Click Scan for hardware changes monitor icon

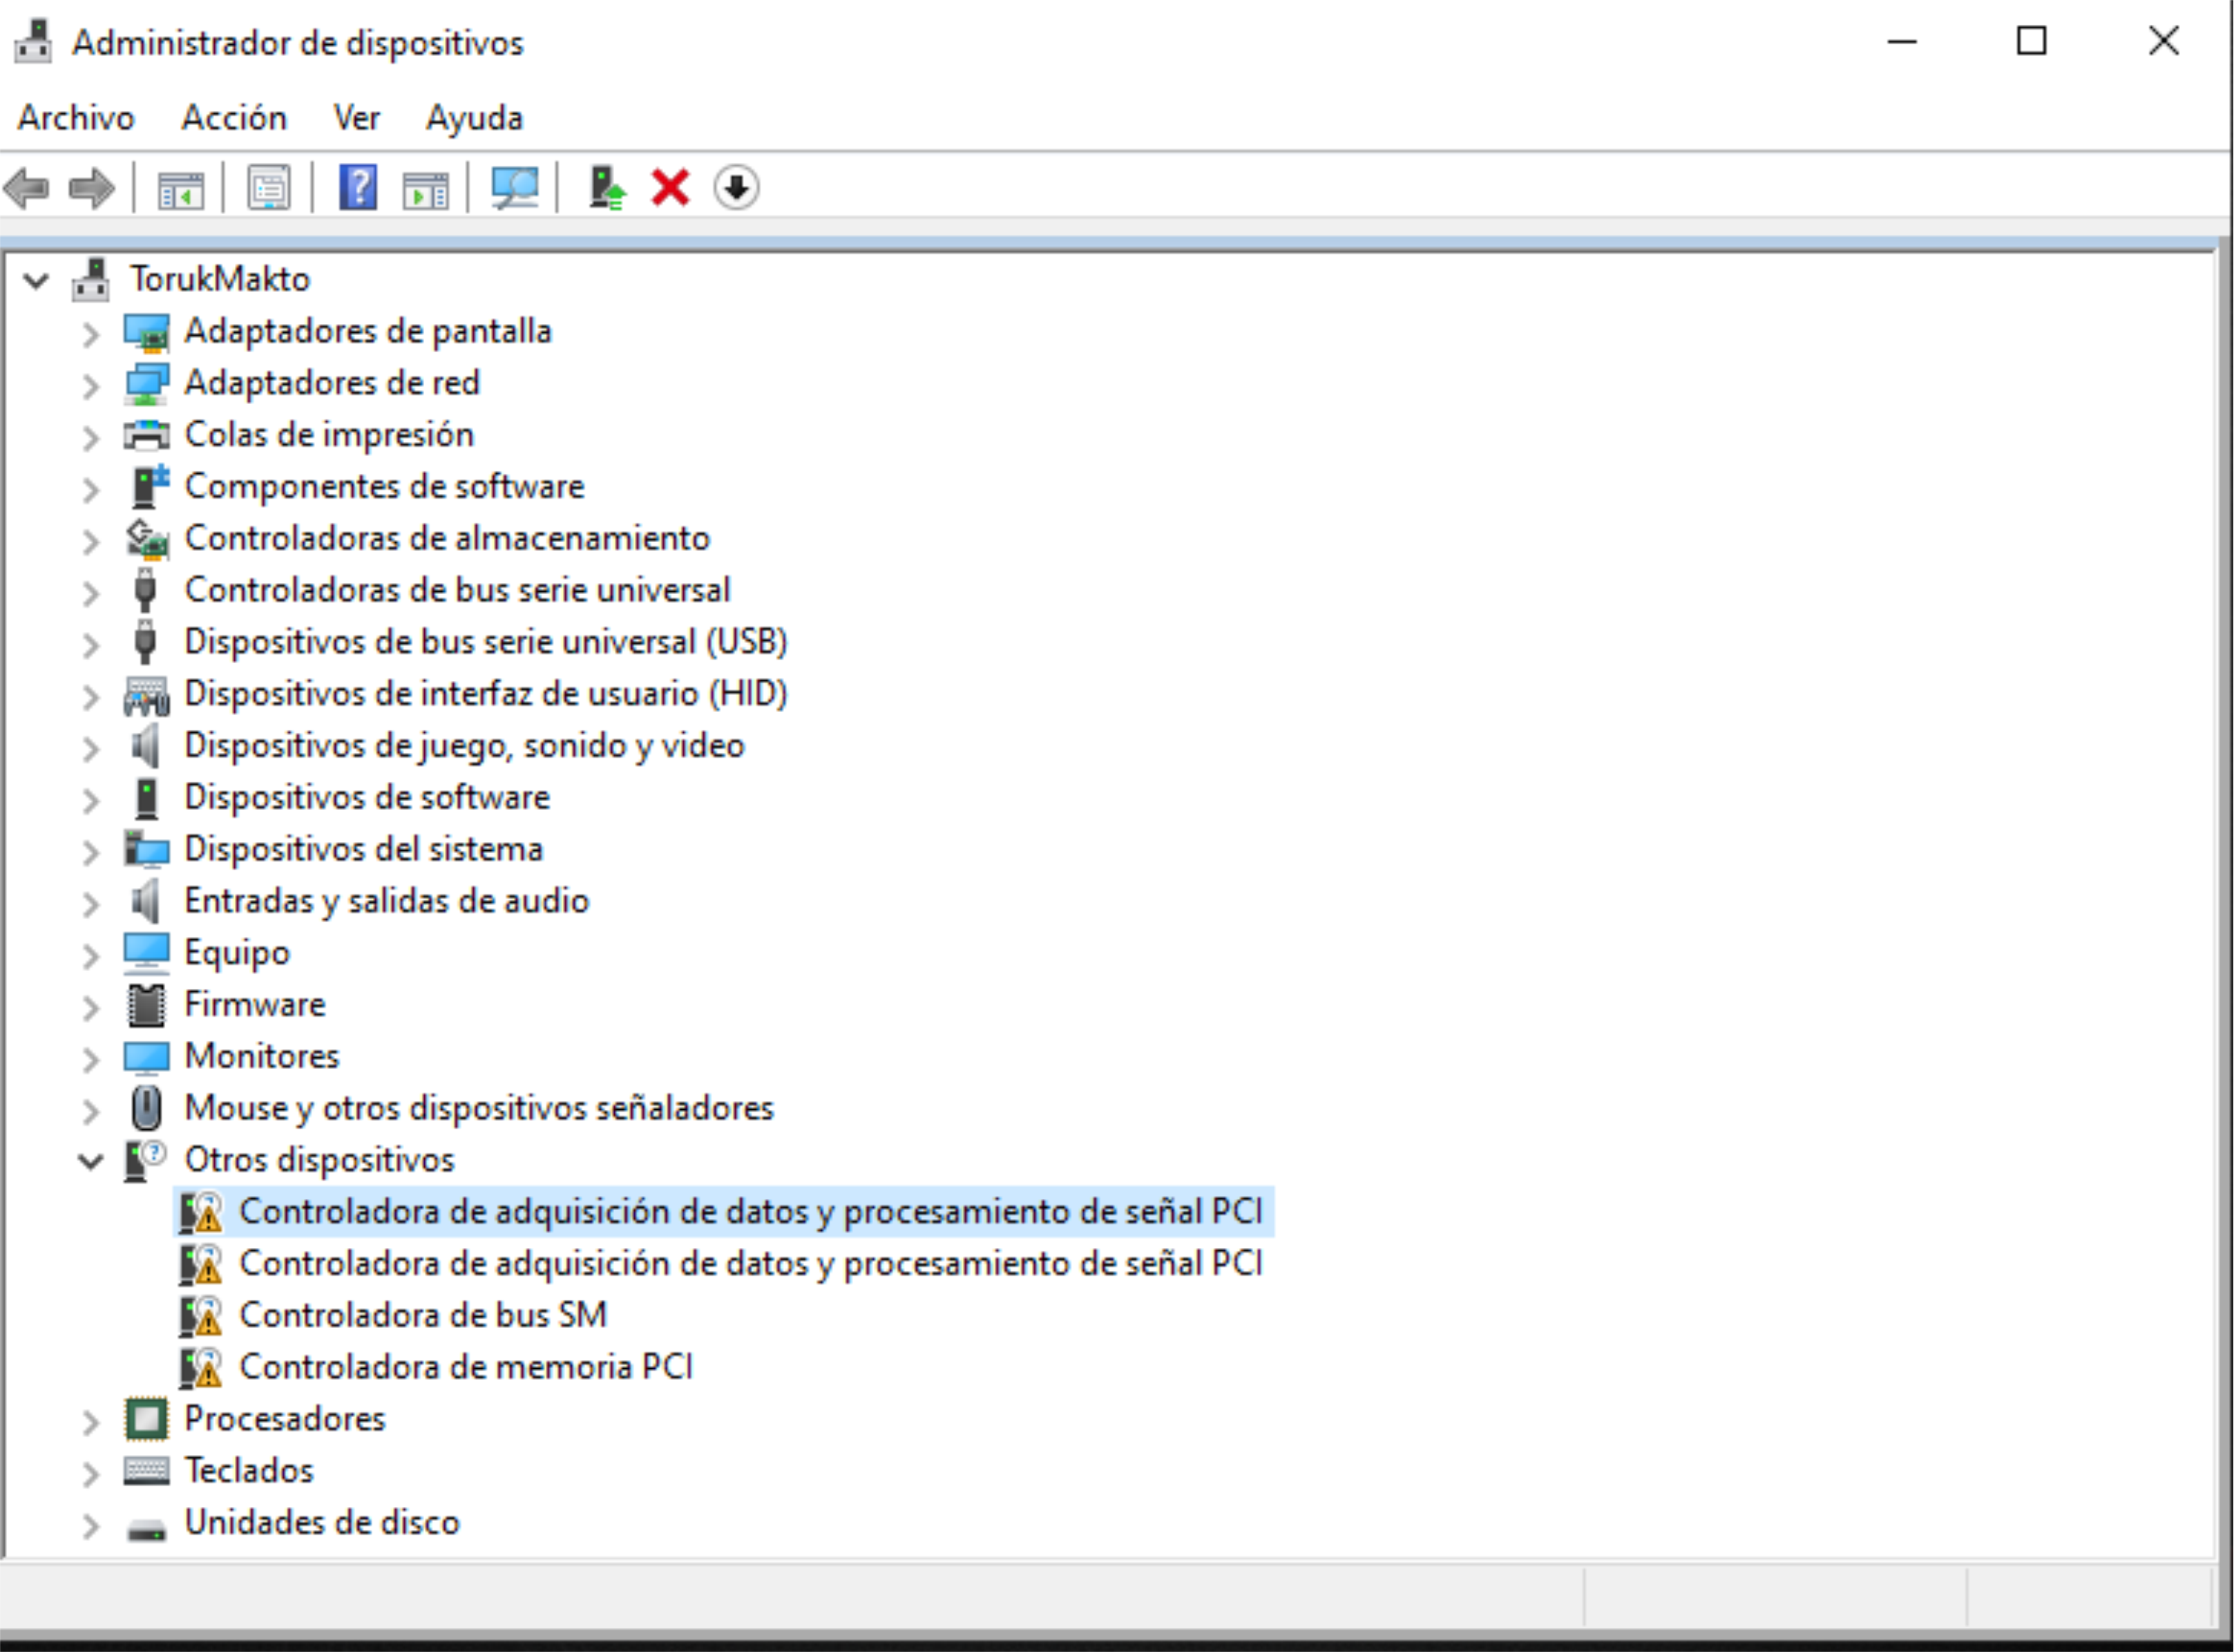515,188
